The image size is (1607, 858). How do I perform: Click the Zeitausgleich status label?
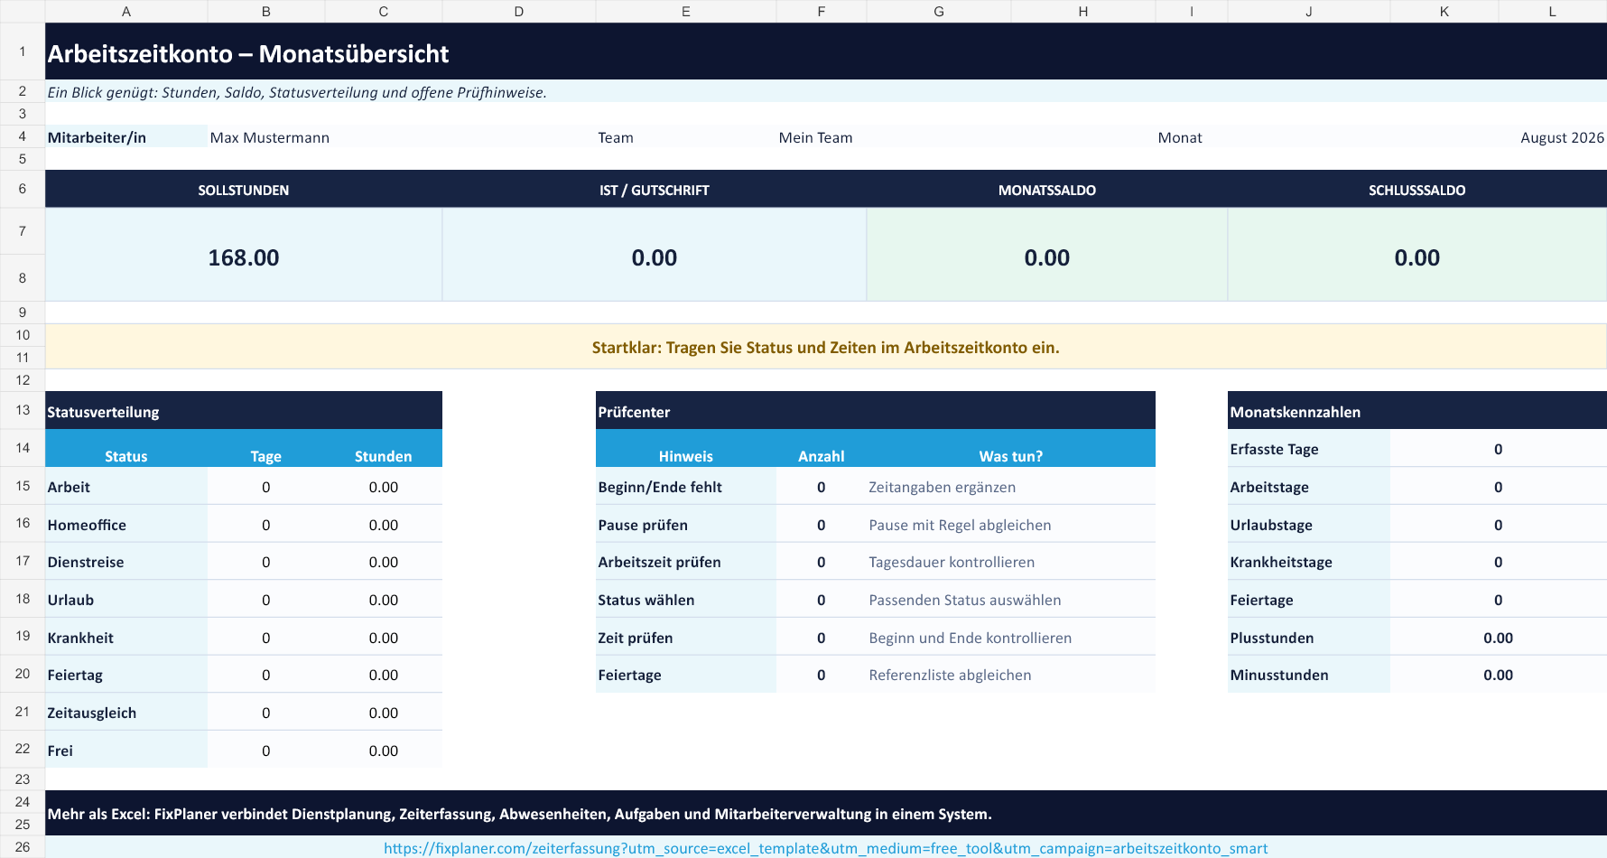coord(126,713)
